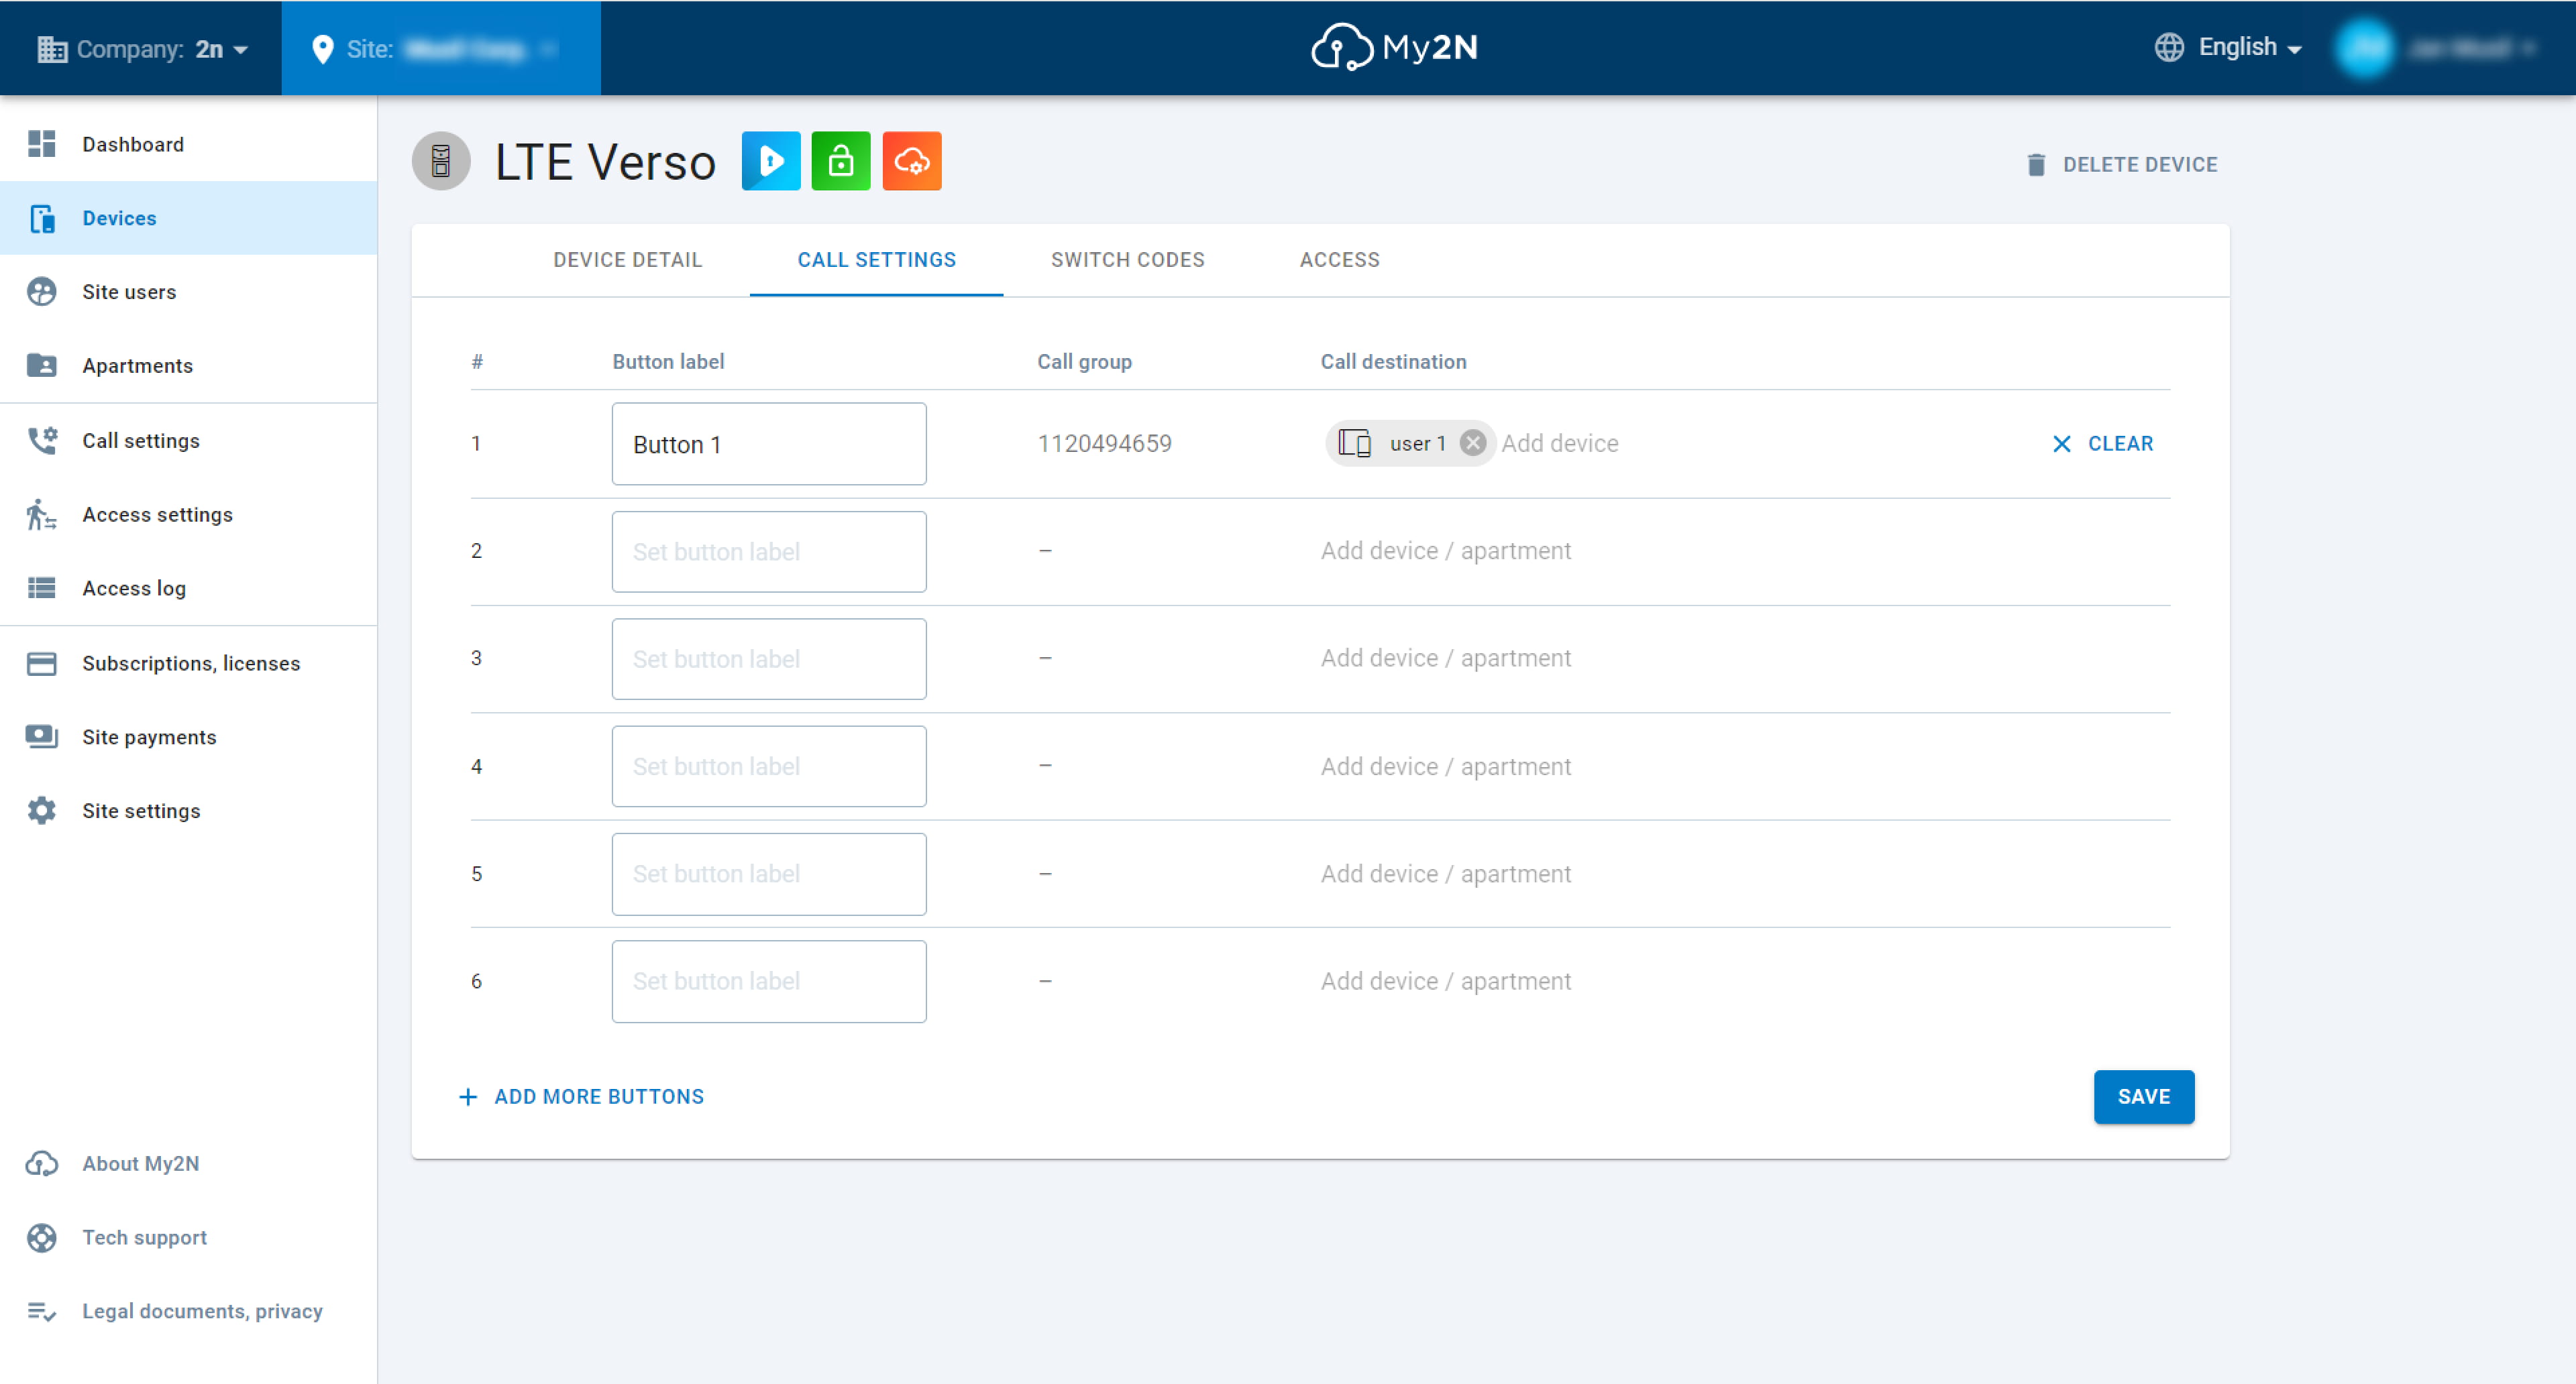2576x1384 pixels.
Task: Open Site payments in the sidebar
Action: click(189, 738)
